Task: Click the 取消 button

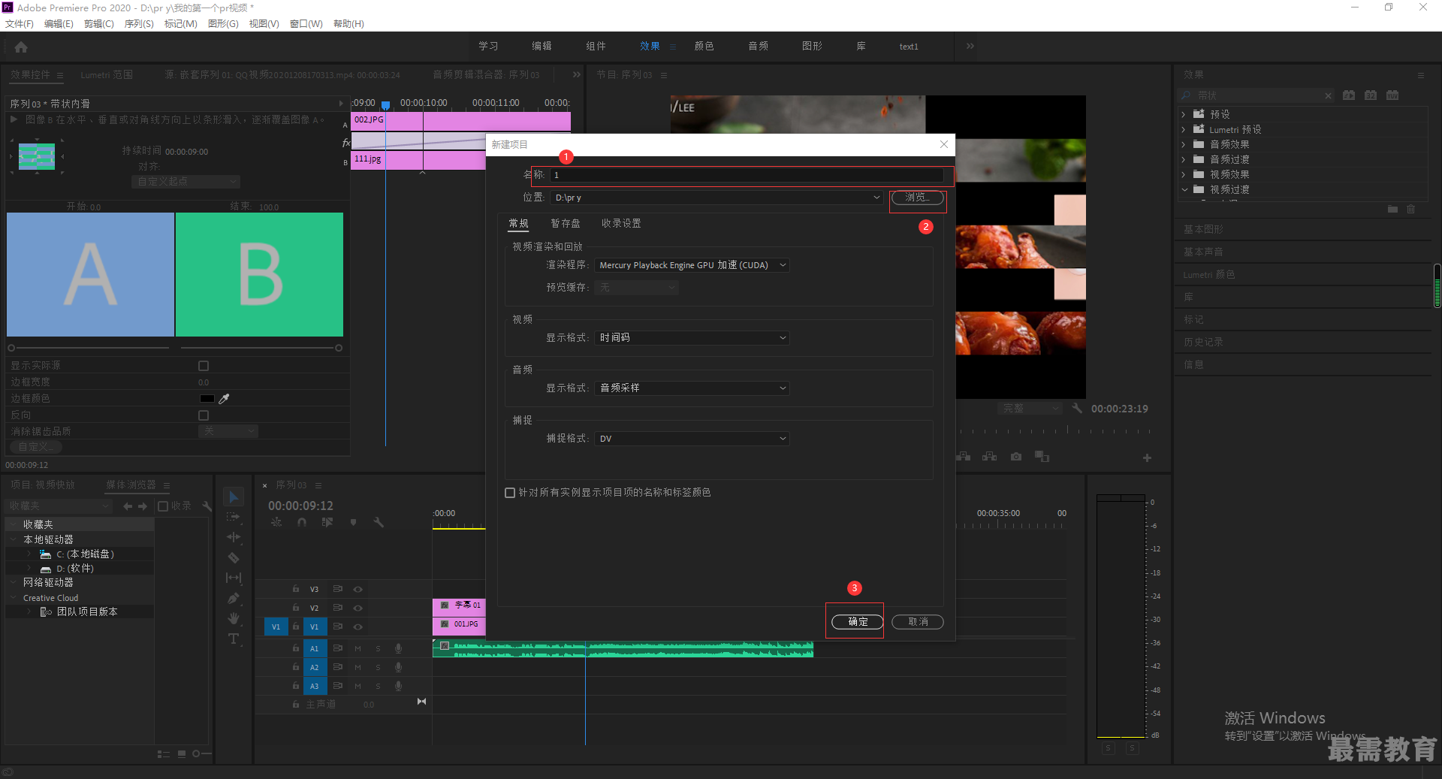Action: pyautogui.click(x=918, y=622)
